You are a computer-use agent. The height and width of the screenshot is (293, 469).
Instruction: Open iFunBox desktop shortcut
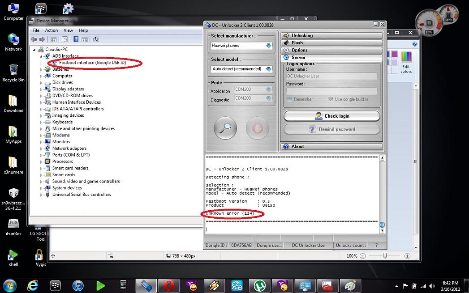coord(13,225)
